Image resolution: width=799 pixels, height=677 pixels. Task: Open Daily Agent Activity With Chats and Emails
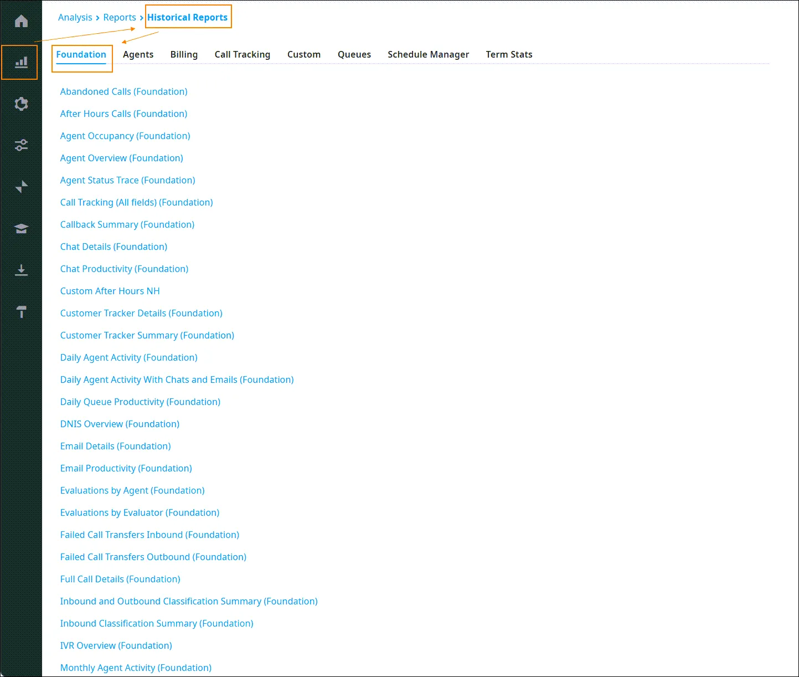(177, 379)
